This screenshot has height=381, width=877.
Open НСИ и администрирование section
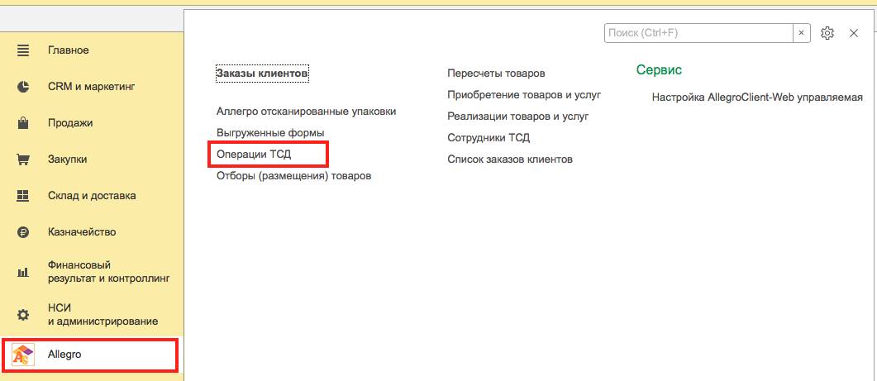coord(103,314)
